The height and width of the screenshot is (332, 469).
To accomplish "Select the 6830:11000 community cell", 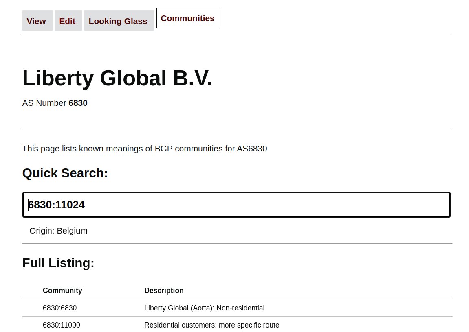I will pos(61,325).
